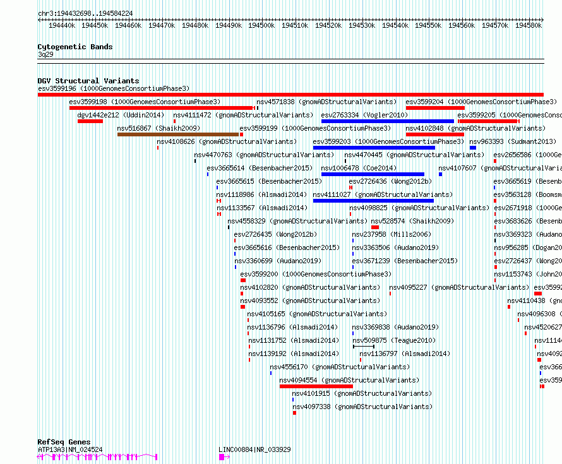Open nsv4105165 (gnomADStructuralVariants) label
Viewport: 562px width, 464px height.
(x=317, y=314)
